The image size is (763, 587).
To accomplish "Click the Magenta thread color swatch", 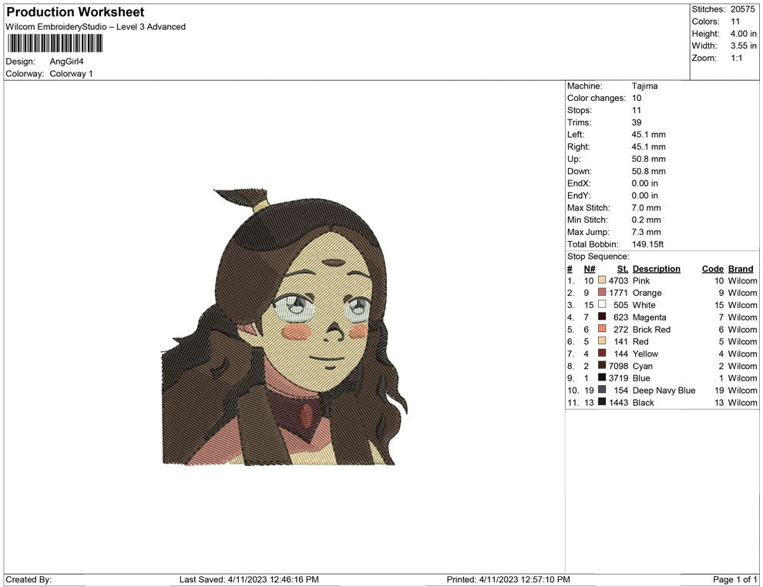I will click(x=602, y=317).
